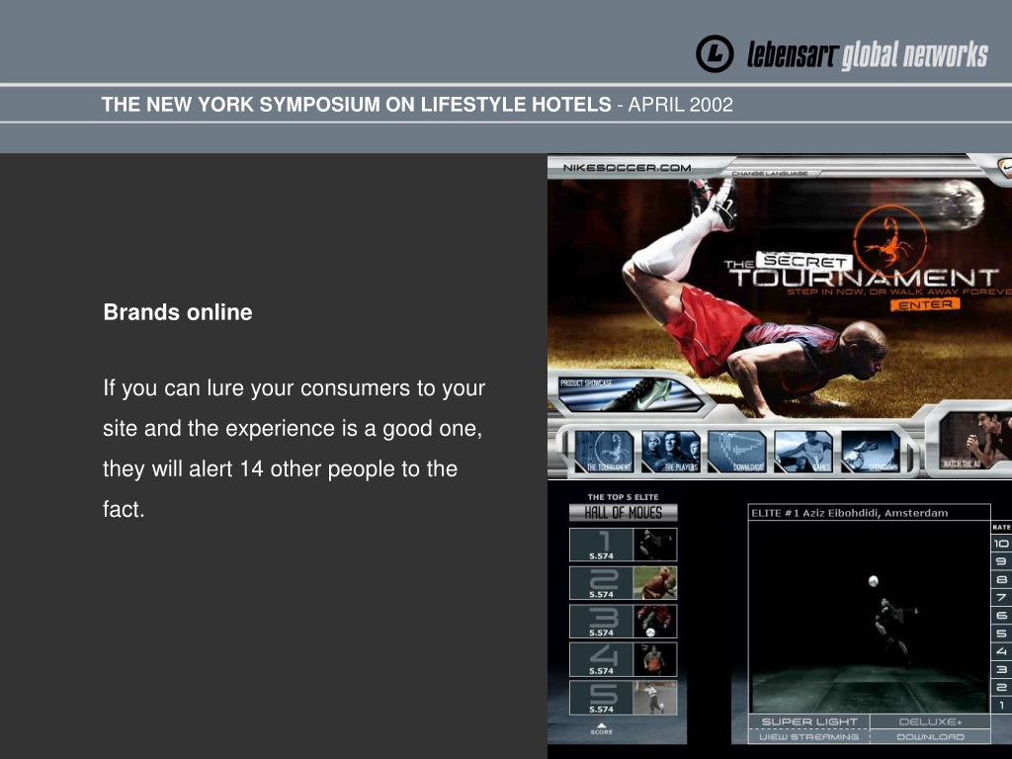The image size is (1012, 759).
Task: Click the "Brands online" heading
Action: [x=178, y=312]
